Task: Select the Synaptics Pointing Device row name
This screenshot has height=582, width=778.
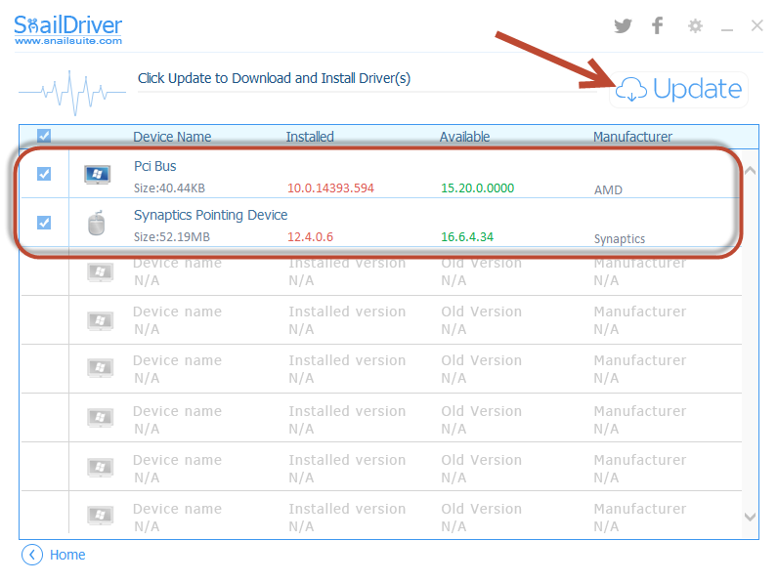Action: coord(210,215)
